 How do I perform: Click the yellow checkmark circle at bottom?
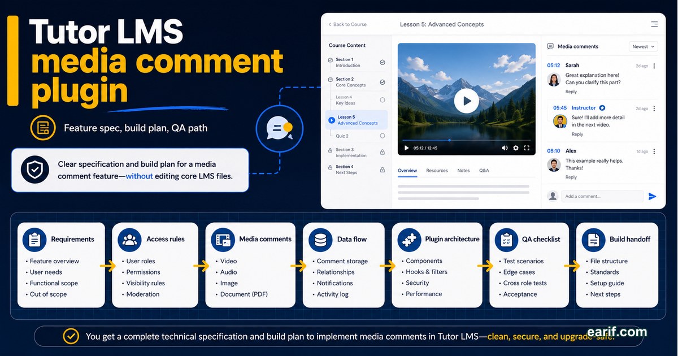click(x=71, y=336)
